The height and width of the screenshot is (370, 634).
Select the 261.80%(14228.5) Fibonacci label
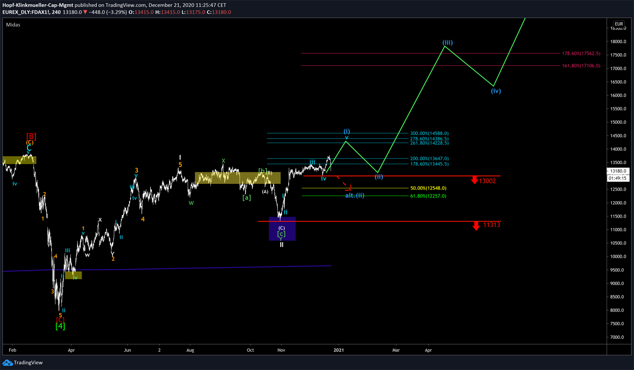(429, 143)
